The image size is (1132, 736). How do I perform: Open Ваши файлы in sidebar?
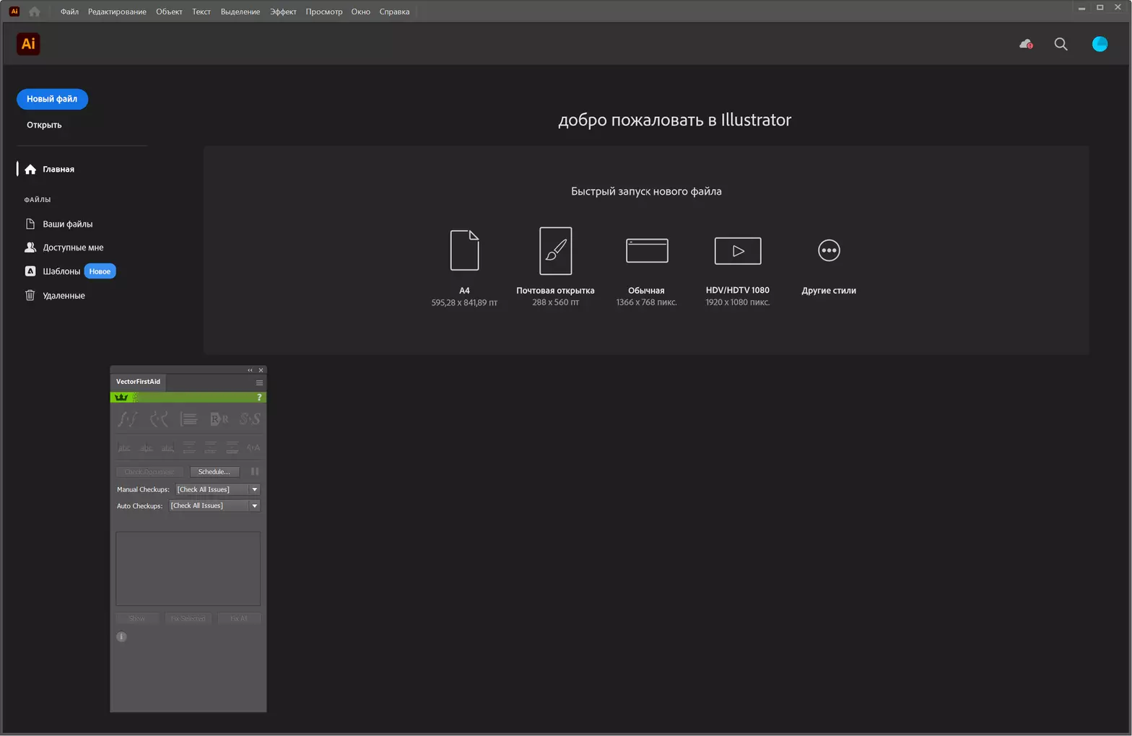click(x=58, y=224)
